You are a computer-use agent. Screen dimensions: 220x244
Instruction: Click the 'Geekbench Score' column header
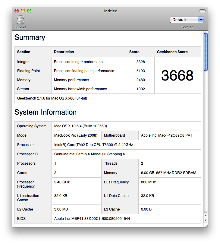[172, 52]
